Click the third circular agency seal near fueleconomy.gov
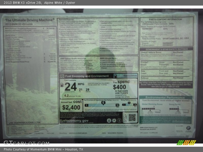The image size is (203, 152). [119, 121]
